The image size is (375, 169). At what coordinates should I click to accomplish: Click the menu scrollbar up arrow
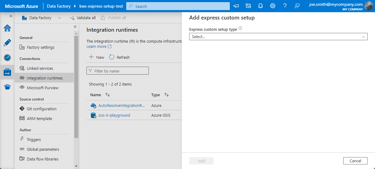pos(76,33)
